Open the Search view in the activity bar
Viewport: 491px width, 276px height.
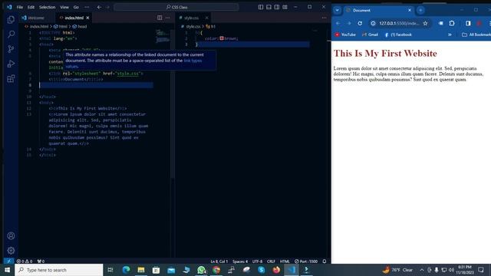[x=11, y=34]
